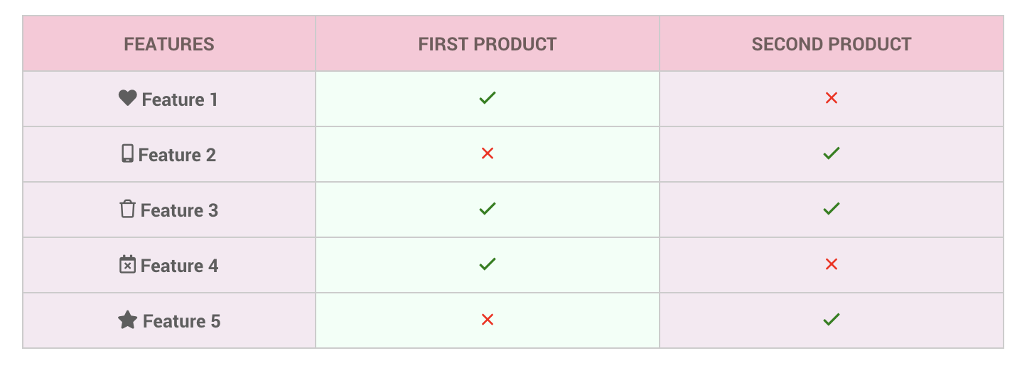Image resolution: width=1027 pixels, height=368 pixels.
Task: Click Second Product check mark for Feature 5
Action: (x=832, y=320)
